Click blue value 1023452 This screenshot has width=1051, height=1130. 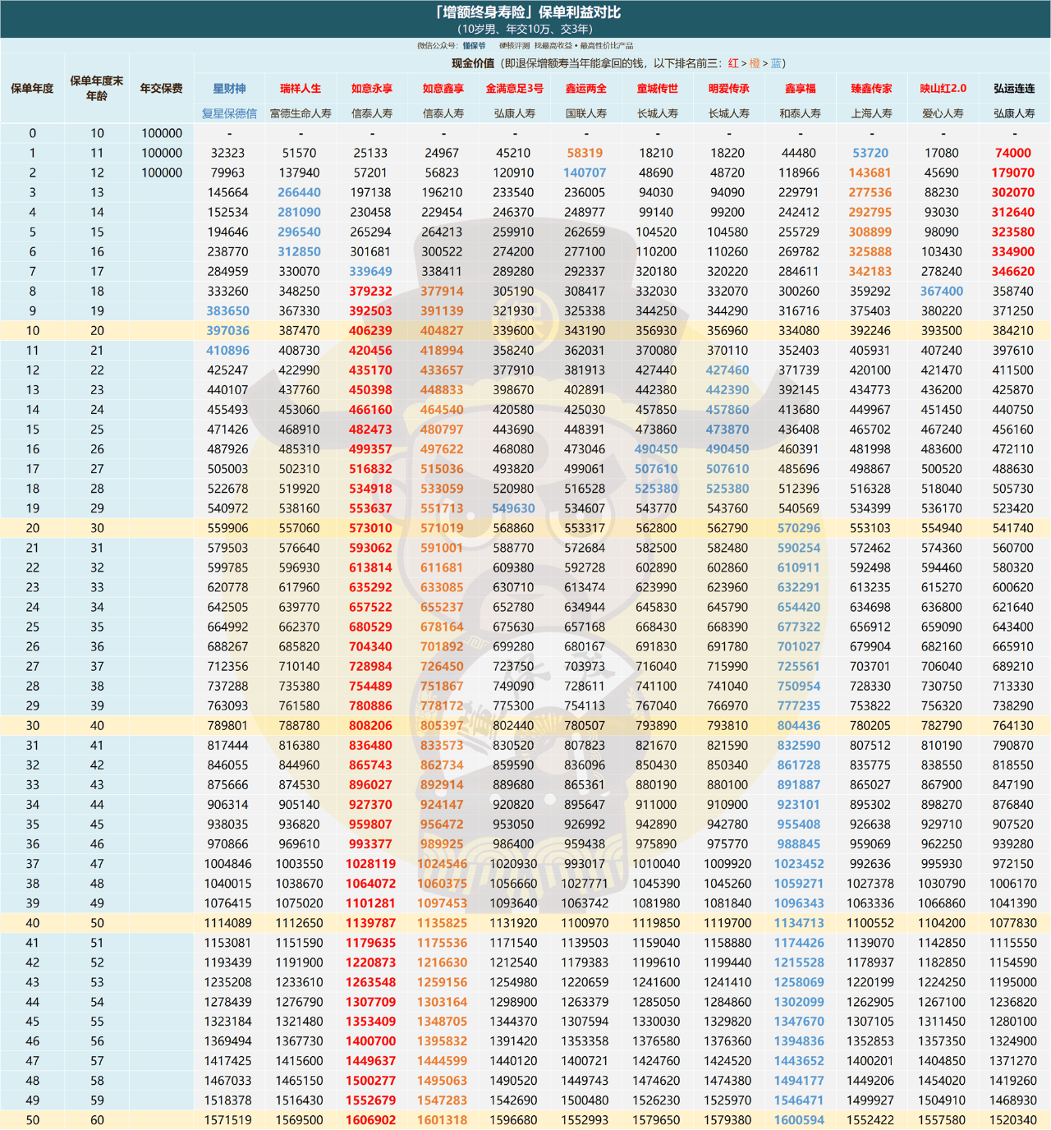point(799,864)
